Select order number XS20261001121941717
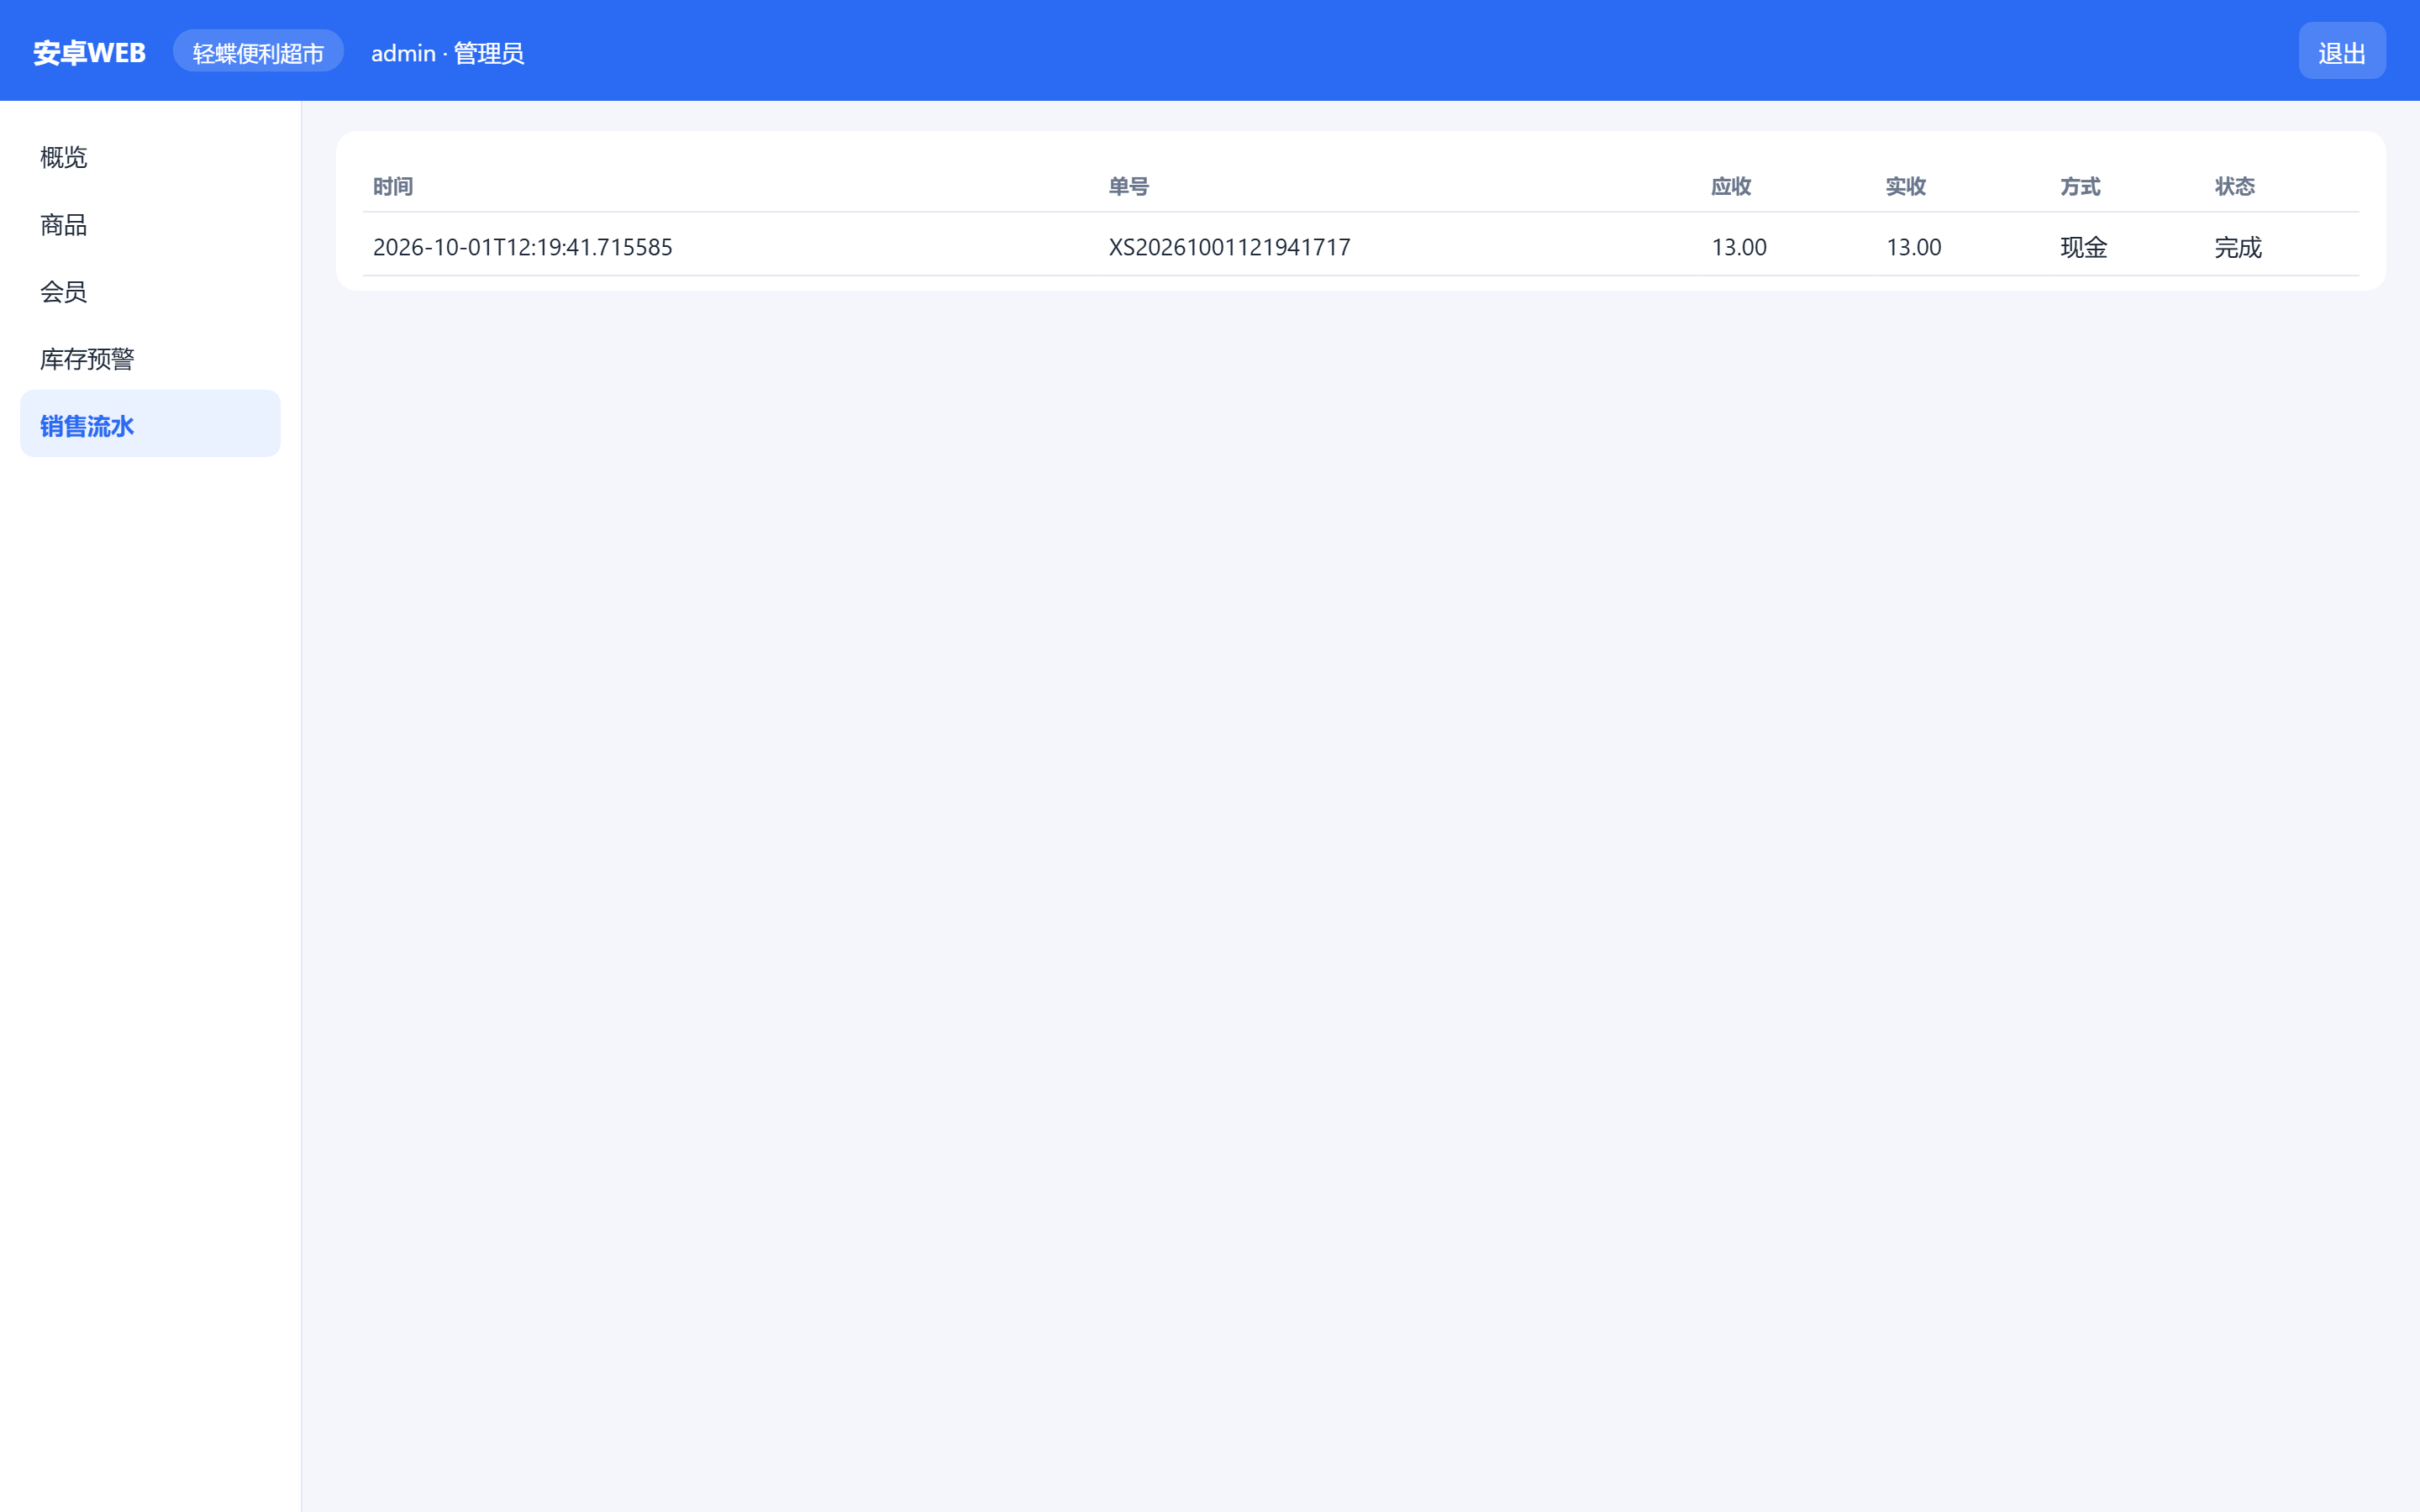This screenshot has height=1512, width=2420. coord(1230,246)
